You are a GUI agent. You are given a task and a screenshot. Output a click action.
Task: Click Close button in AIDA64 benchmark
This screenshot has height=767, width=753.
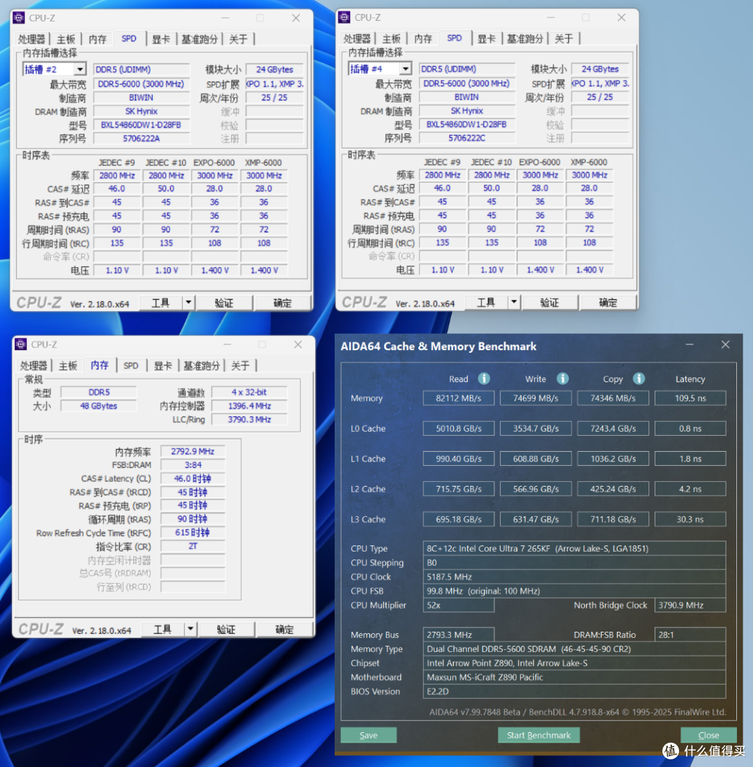(708, 735)
